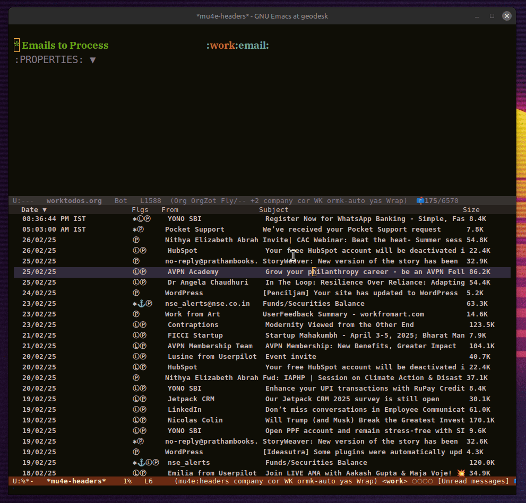Open the CAC Webinar invite email
Image resolution: width=526 pixels, height=503 pixels.
[x=262, y=240]
